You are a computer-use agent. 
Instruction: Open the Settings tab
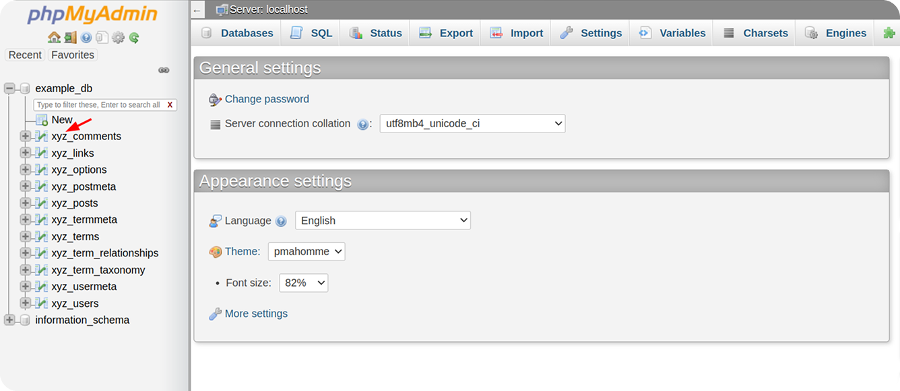pos(591,33)
